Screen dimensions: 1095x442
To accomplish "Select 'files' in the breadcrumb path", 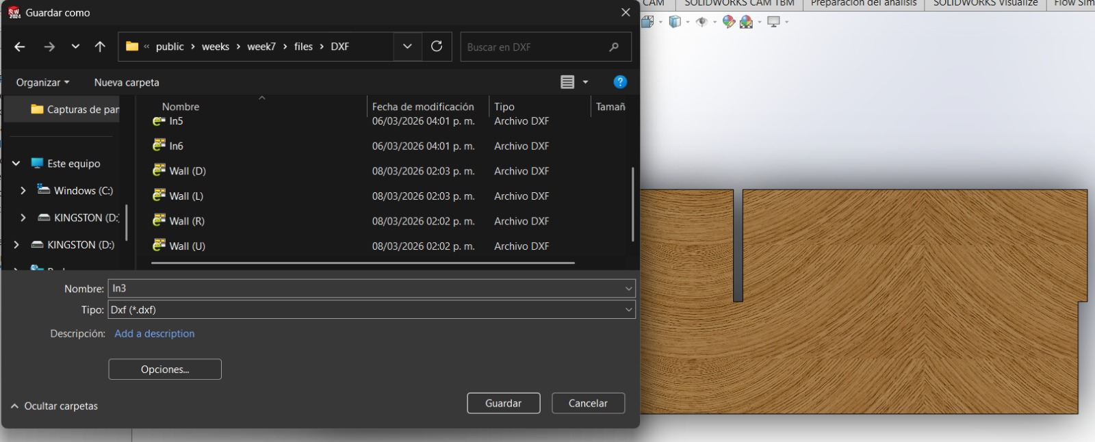I will 303,47.
